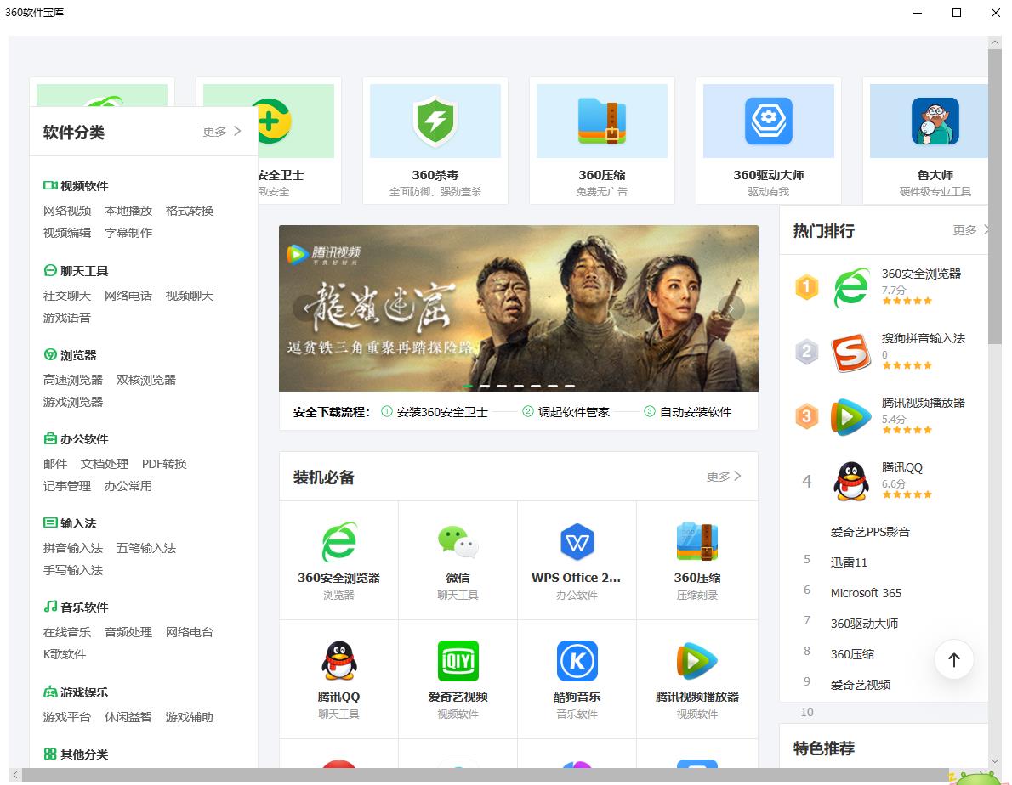The height and width of the screenshot is (785, 1012).
Task: Open WPS Office icon in 装机必备
Action: pos(577,542)
